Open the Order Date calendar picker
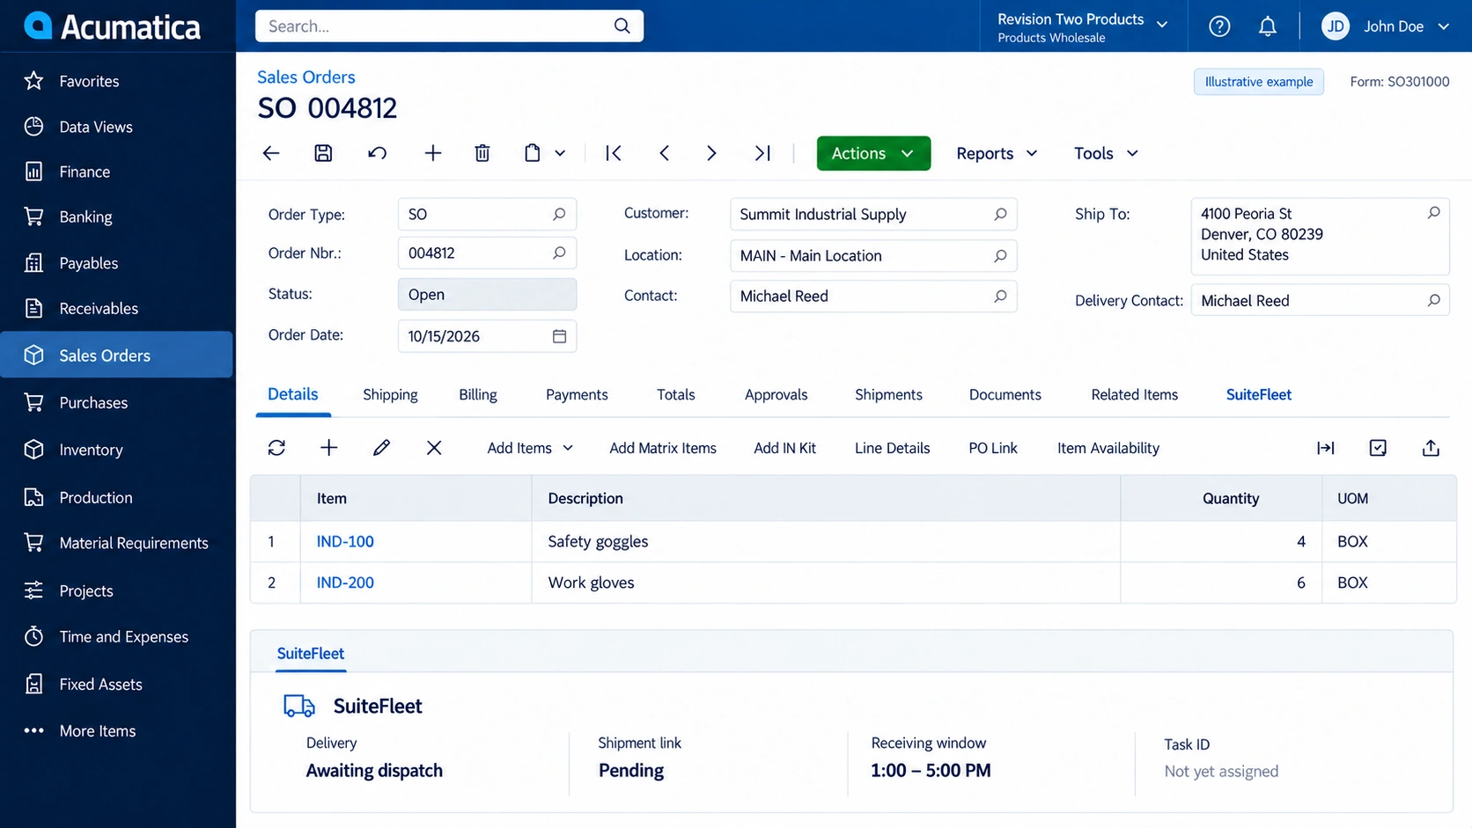Image resolution: width=1472 pixels, height=828 pixels. 559,336
